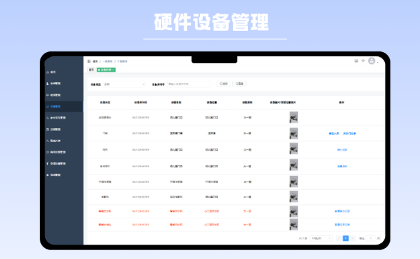Go to 首页 in the breadcrumb
Viewport: 420px width, 259px height.
[x=95, y=62]
